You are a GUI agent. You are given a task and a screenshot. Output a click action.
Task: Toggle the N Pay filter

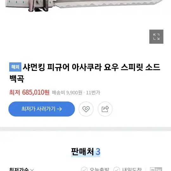[156, 169]
